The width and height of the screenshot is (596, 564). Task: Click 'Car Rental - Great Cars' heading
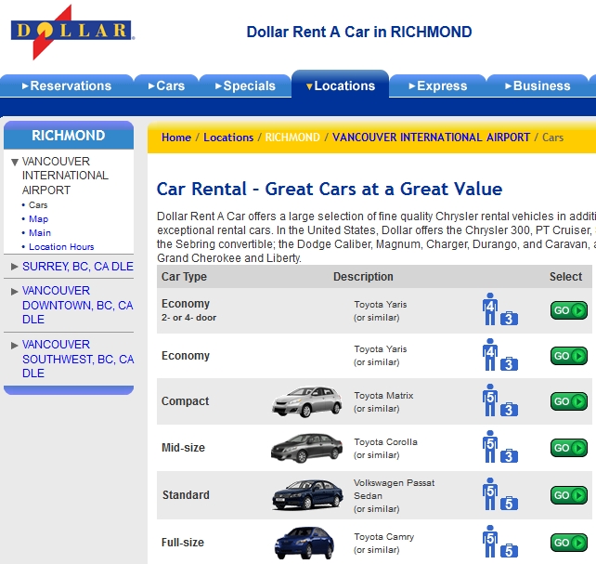coord(330,189)
